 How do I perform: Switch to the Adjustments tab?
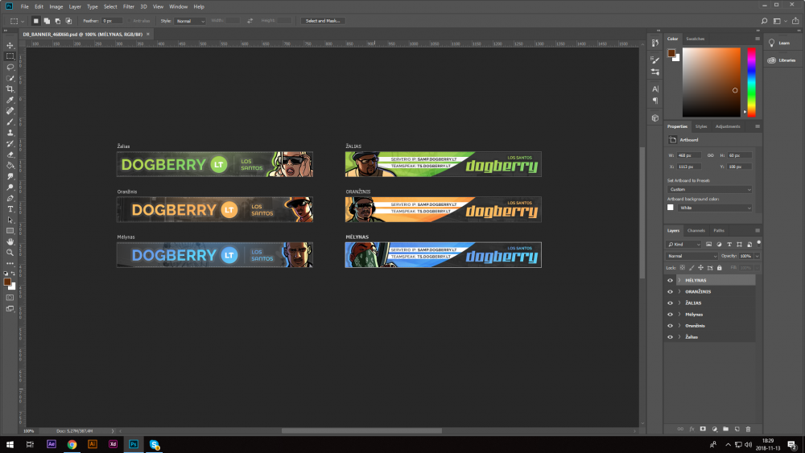pos(728,126)
